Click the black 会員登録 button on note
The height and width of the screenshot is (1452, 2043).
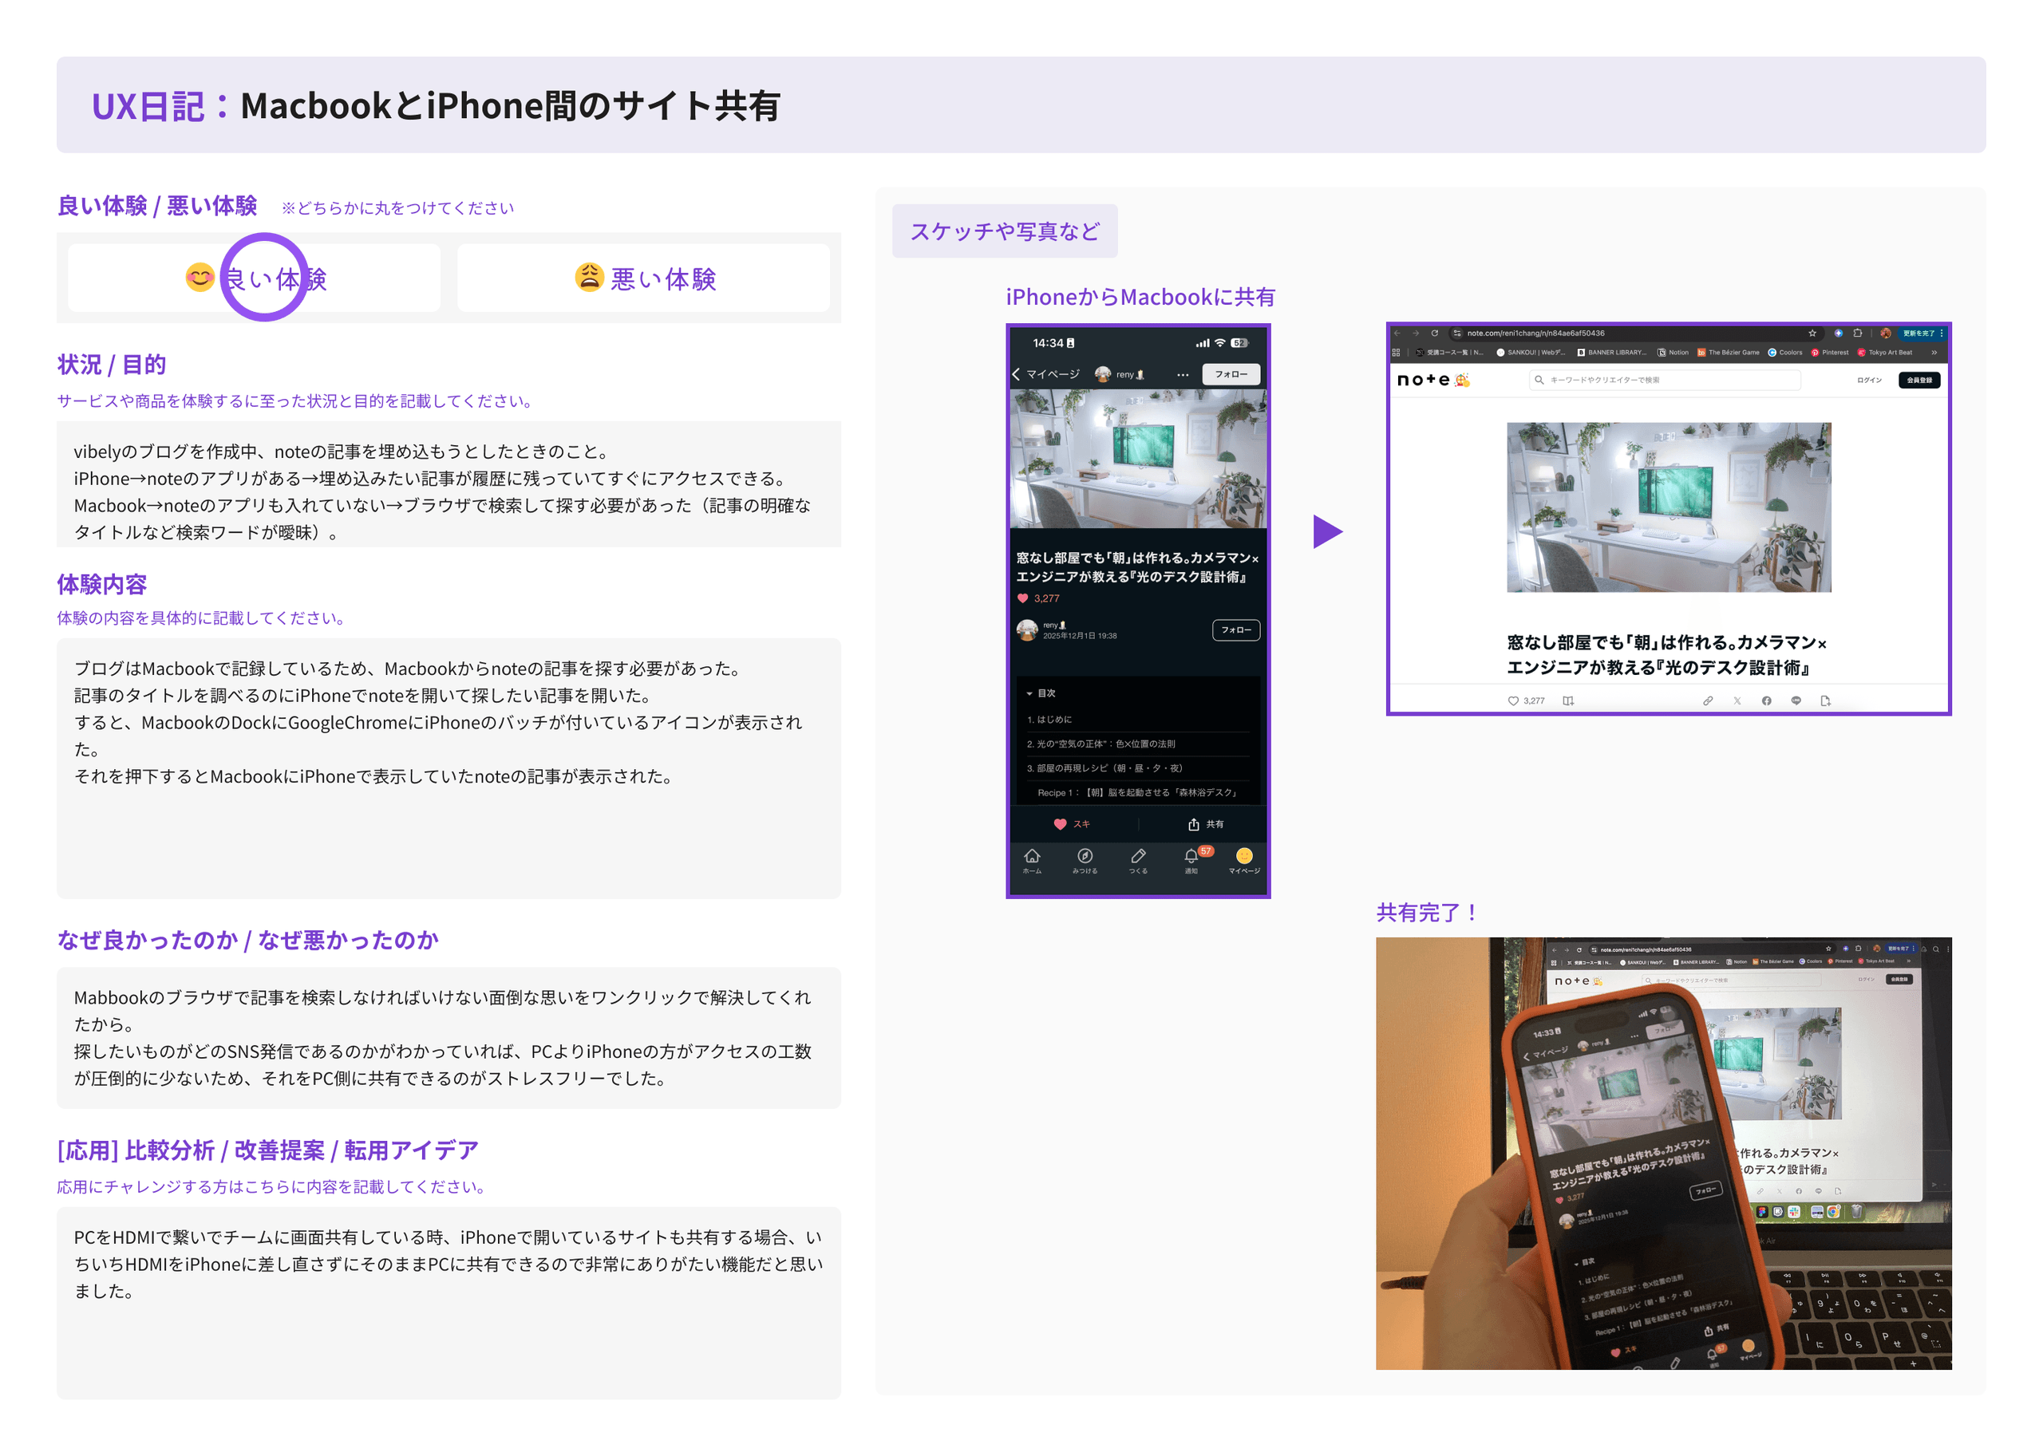tap(1919, 380)
